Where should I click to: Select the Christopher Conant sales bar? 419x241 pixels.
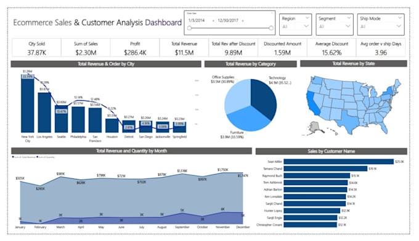(310, 225)
